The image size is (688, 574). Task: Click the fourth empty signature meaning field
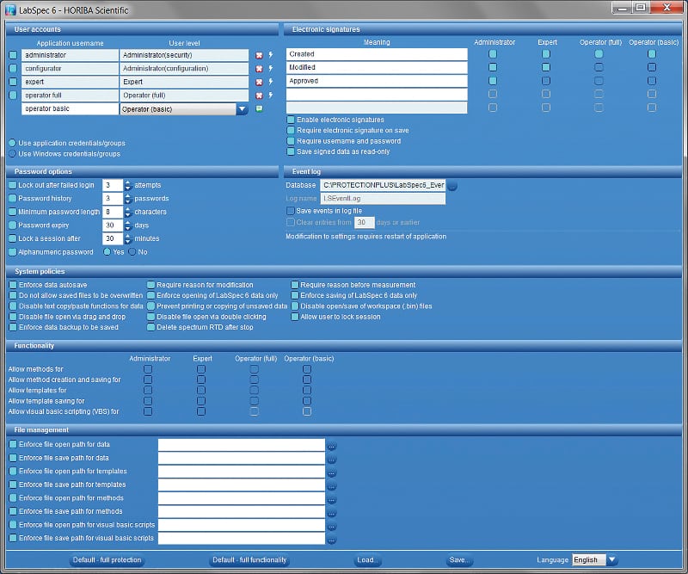tap(377, 95)
